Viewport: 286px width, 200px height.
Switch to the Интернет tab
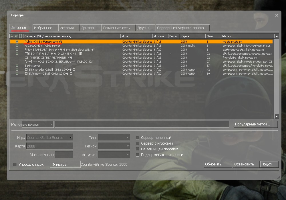(21, 28)
